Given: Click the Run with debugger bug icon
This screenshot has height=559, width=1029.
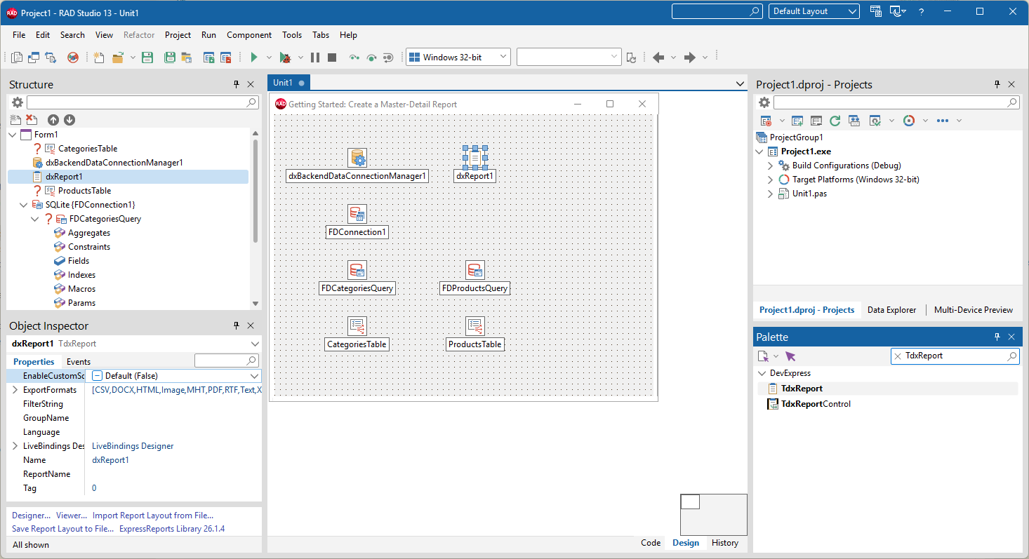Looking at the screenshot, I should [x=285, y=58].
